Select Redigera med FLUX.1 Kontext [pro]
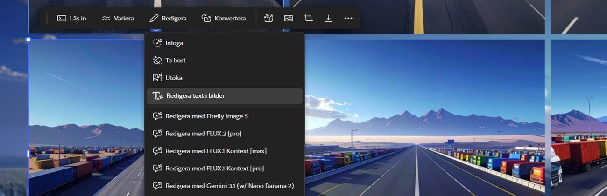The width and height of the screenshot is (607, 196). click(x=224, y=168)
